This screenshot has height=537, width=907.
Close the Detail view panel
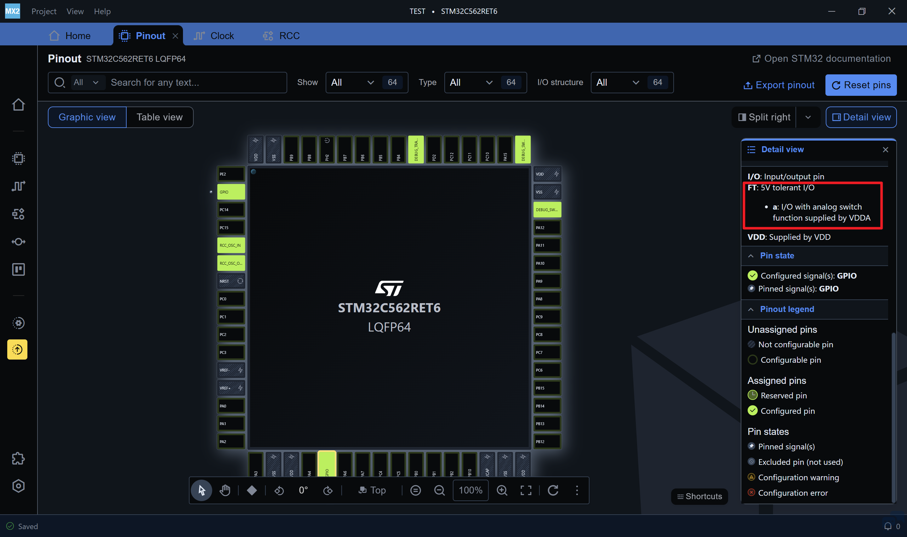coord(885,149)
